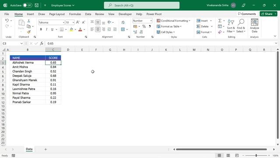280x158 pixels.
Task: Click the Percent Style icon
Action: [144, 26]
